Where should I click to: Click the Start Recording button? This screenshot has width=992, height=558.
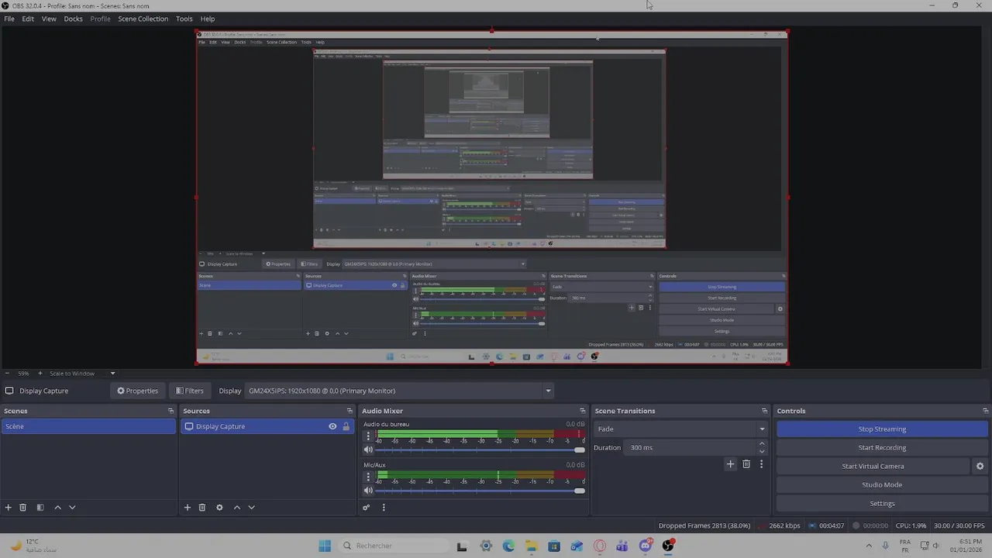[882, 448]
